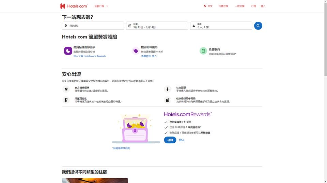Click the 免費取消 text
The height and width of the screenshot is (183, 327).
(x=214, y=49)
